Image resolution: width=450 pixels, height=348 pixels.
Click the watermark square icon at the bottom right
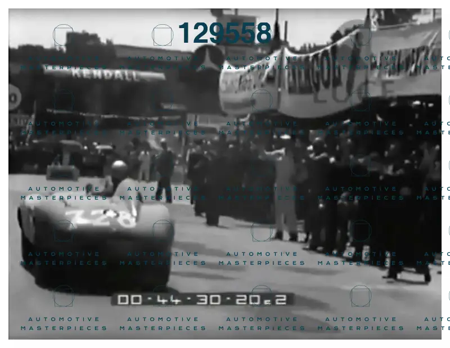coord(361,296)
